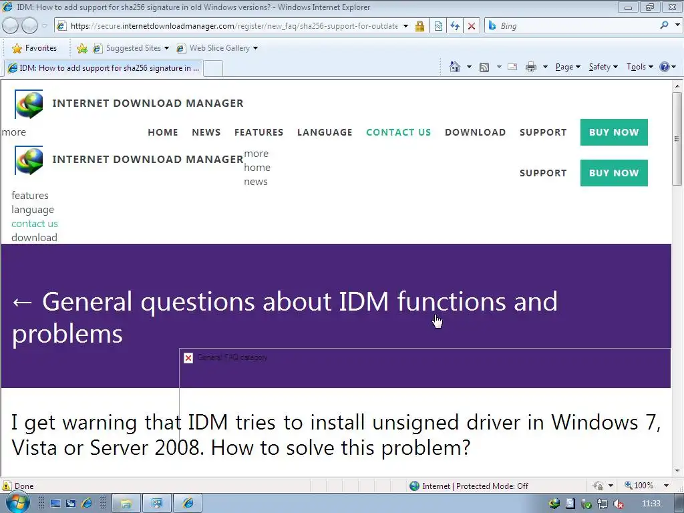Open Windows Explorer folder taskbar button
Screen dimensions: 684x513
point(126,504)
